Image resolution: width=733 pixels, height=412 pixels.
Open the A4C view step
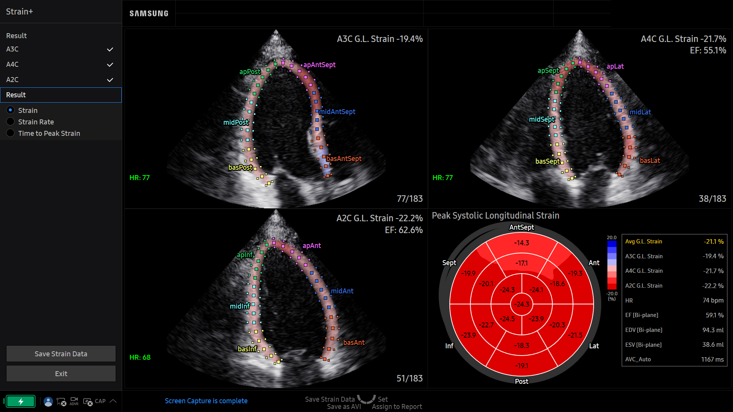pos(61,64)
